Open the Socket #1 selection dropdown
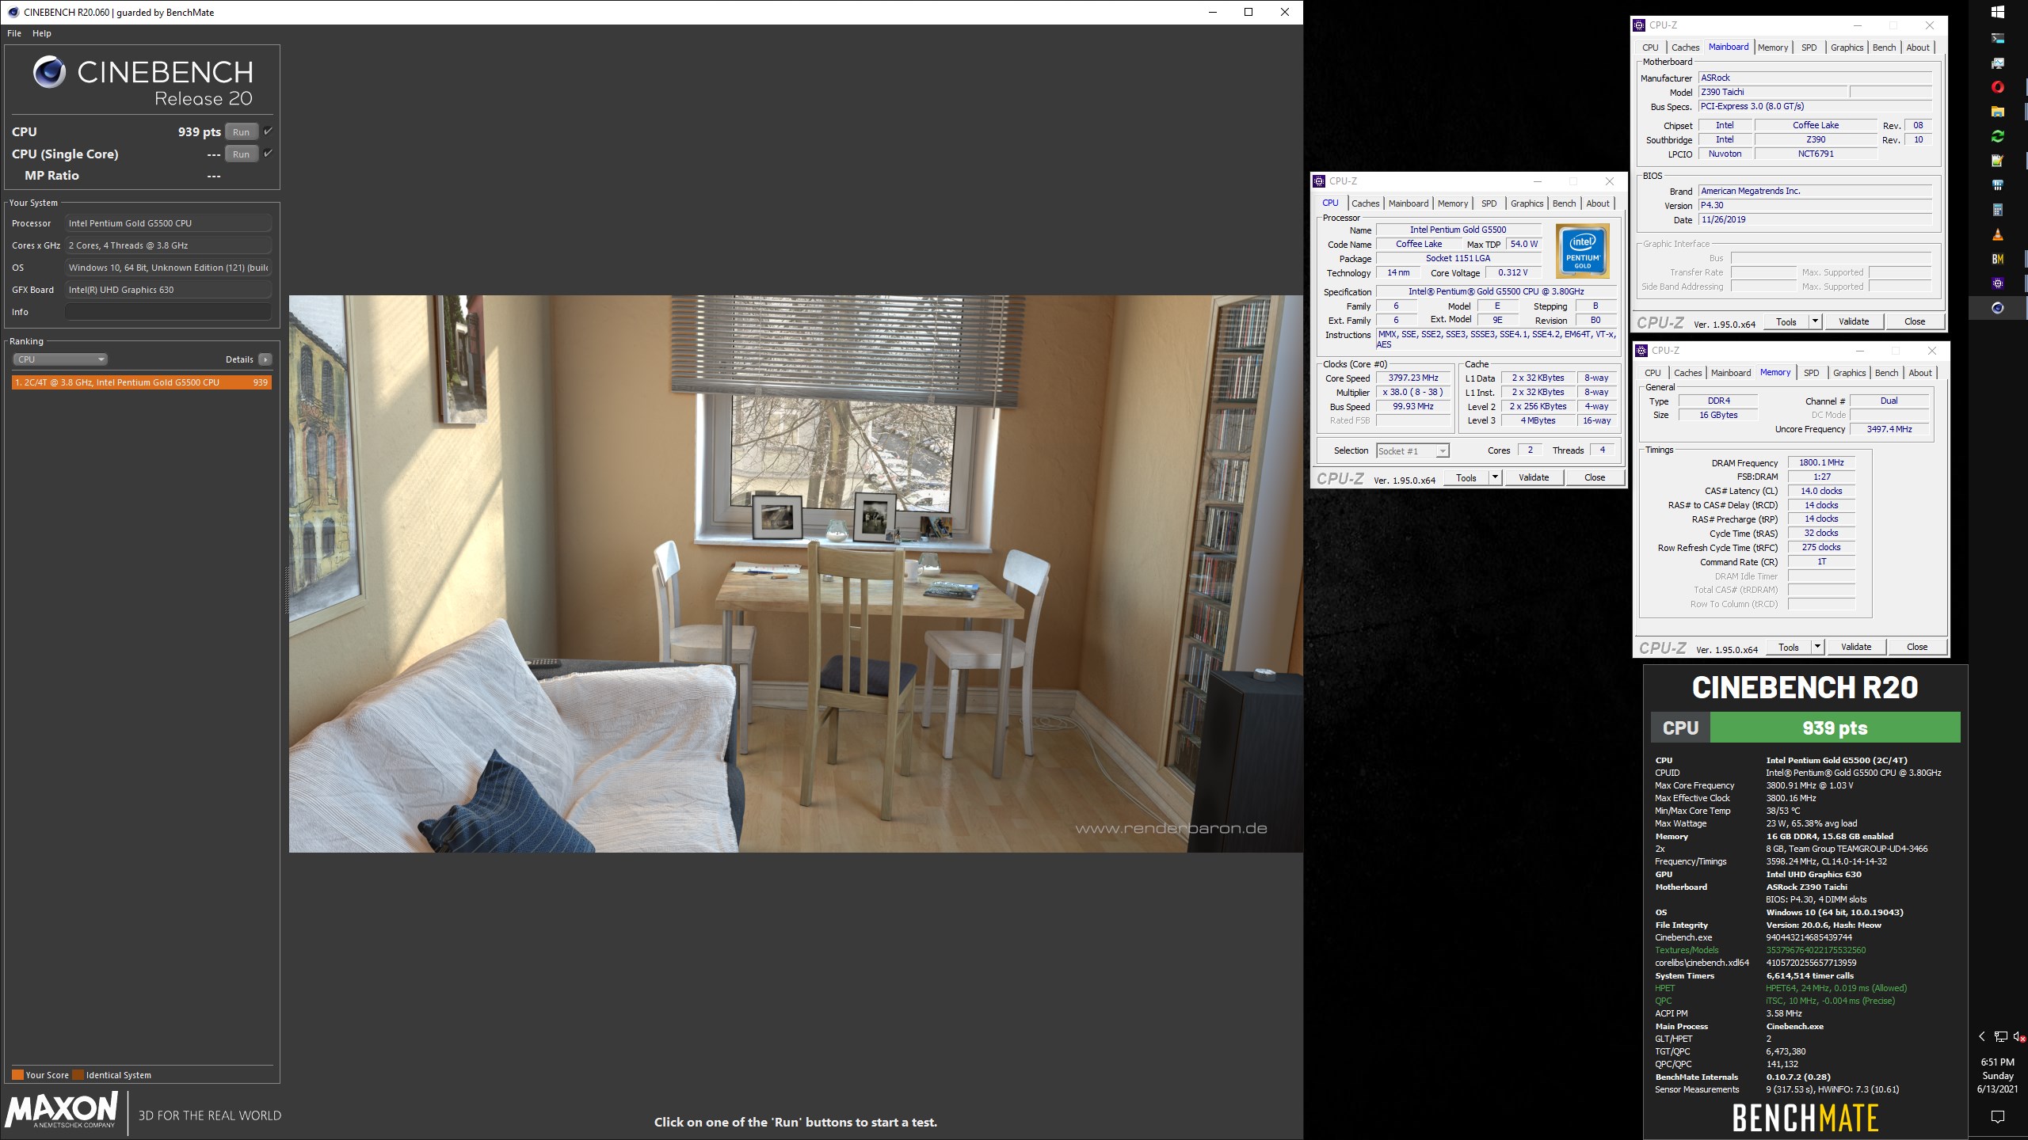The height and width of the screenshot is (1140, 2028). [x=1412, y=451]
